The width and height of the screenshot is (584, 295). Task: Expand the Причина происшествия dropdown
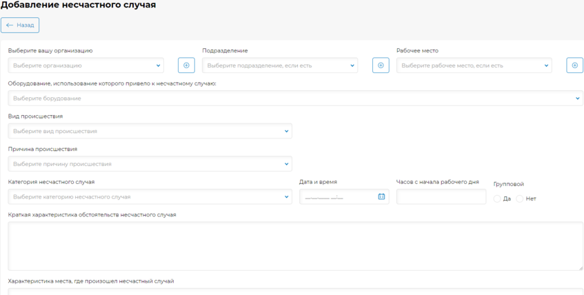pos(150,164)
